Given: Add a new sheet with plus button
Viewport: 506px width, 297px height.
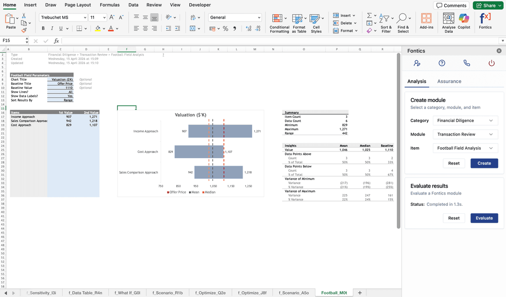Looking at the screenshot, I should [x=360, y=293].
